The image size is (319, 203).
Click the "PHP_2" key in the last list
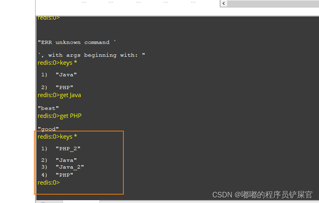(68, 149)
